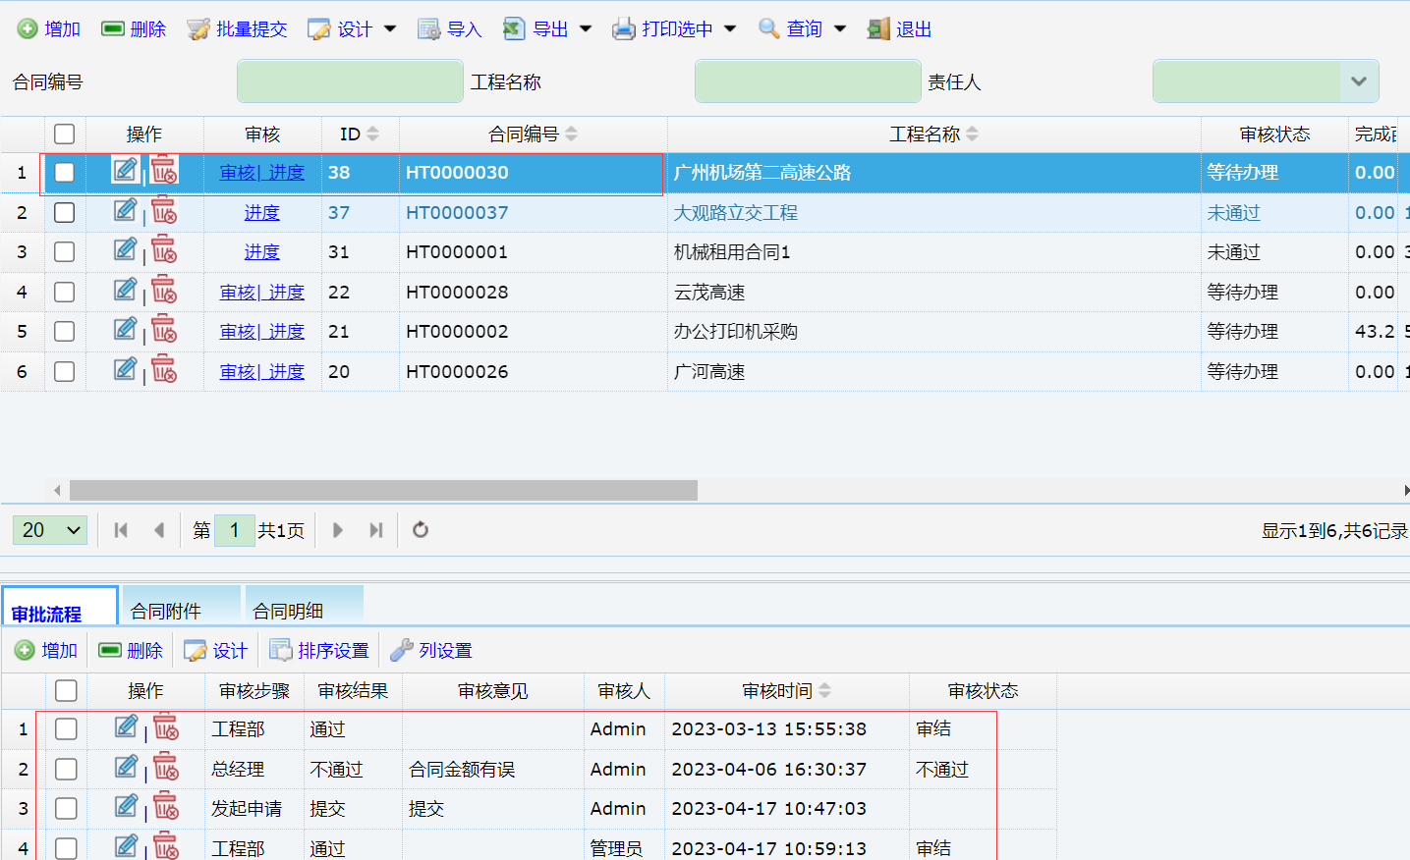Viewport: 1410px width, 860px height.
Task: Delete the 发起申请 approval step row
Action: point(166,807)
